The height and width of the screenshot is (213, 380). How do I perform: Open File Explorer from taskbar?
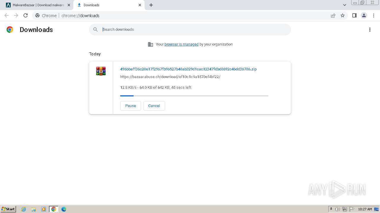tap(34, 209)
